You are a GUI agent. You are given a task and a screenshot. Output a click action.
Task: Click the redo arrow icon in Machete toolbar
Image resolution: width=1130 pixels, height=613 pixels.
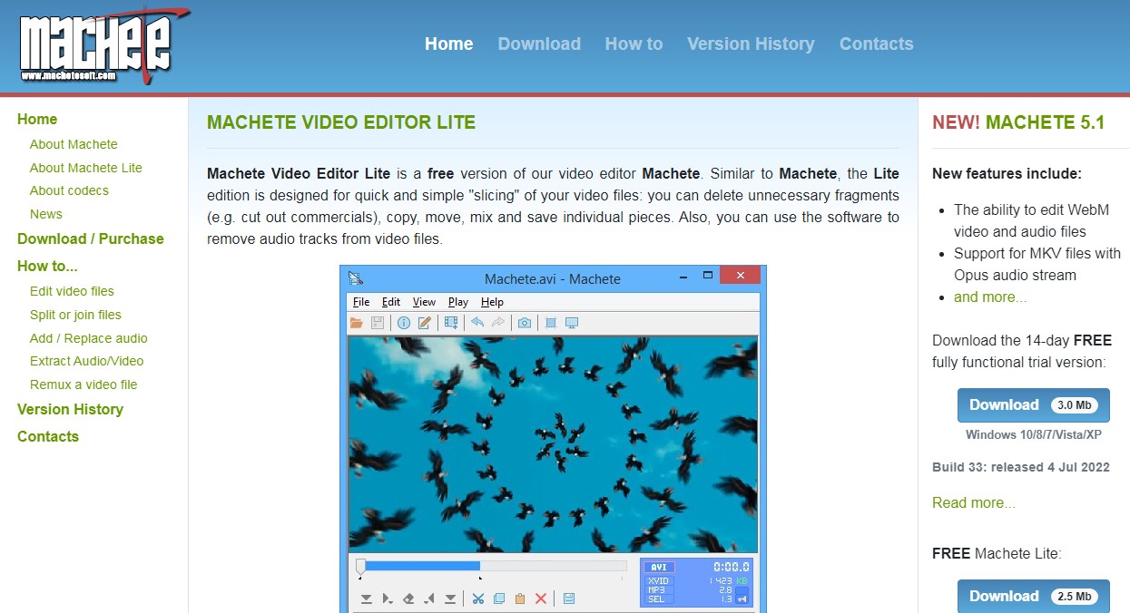[x=497, y=323]
